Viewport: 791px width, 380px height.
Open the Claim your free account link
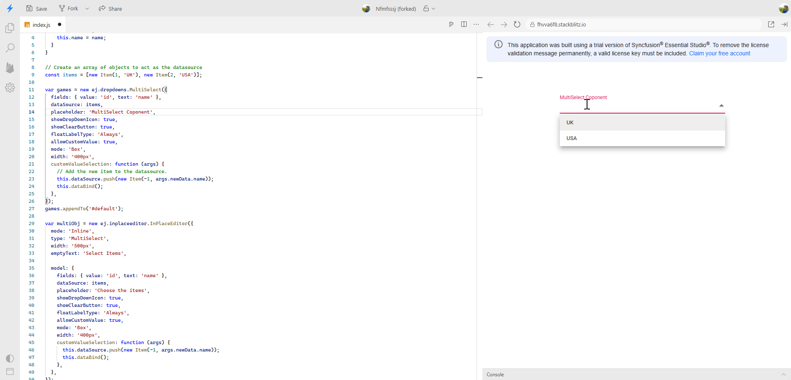coord(719,53)
